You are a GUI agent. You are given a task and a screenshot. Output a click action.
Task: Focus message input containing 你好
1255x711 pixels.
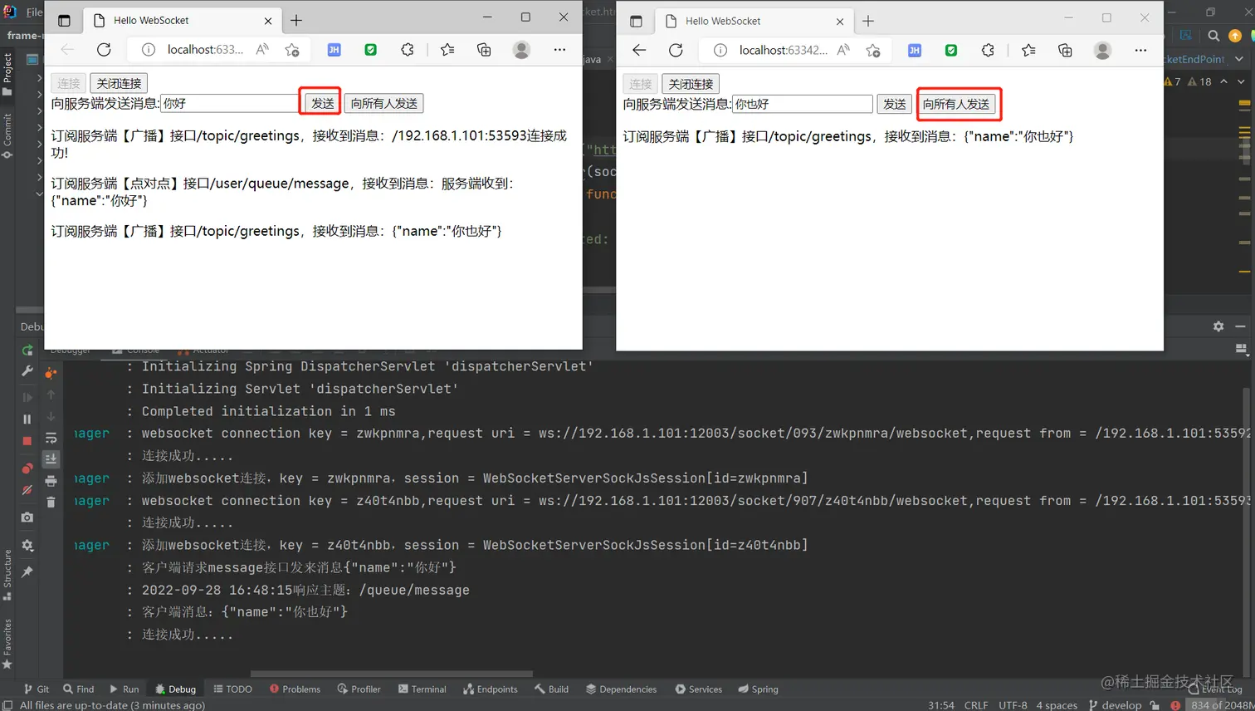click(x=229, y=103)
